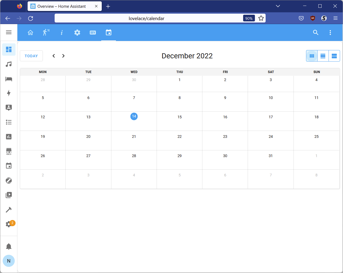Open the Media browser from sidebar
Image resolution: width=343 pixels, height=273 pixels.
pyautogui.click(x=9, y=195)
